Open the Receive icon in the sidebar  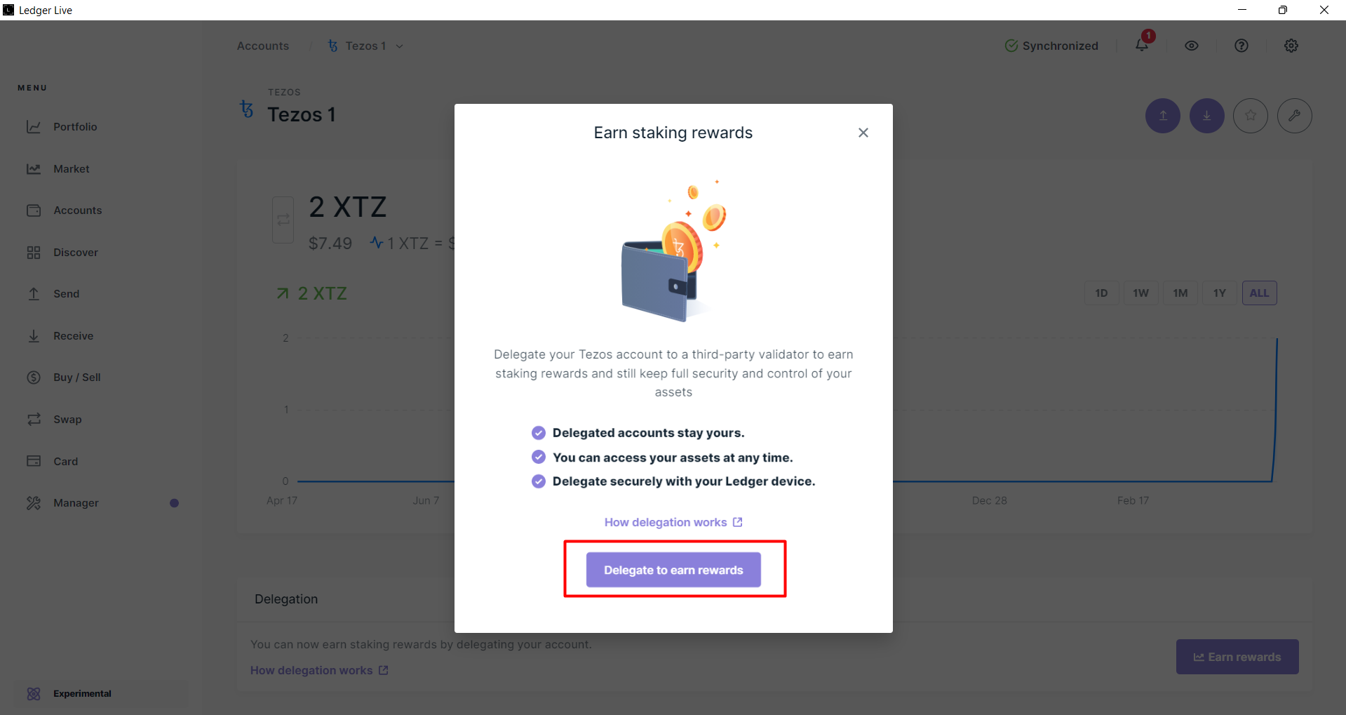click(34, 335)
